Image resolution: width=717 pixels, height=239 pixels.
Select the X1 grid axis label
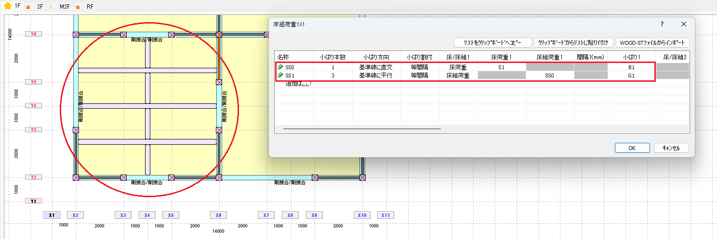pos(52,215)
